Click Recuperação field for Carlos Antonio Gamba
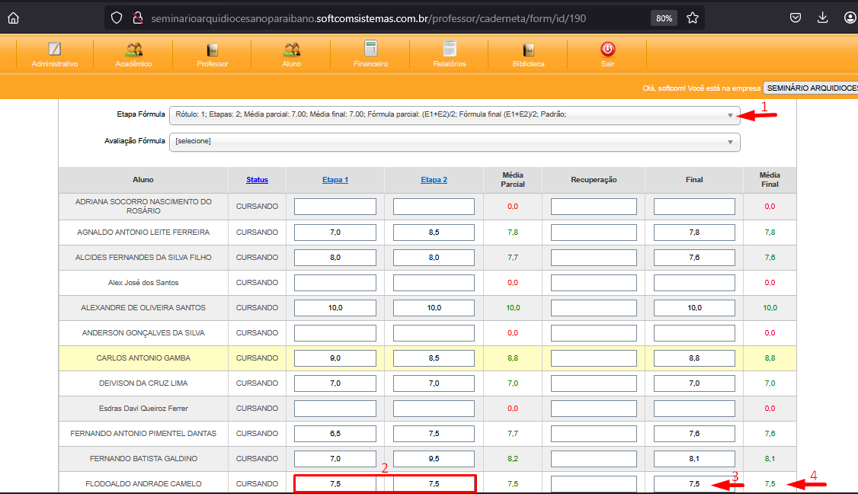Viewport: 858px width, 494px height. [594, 358]
